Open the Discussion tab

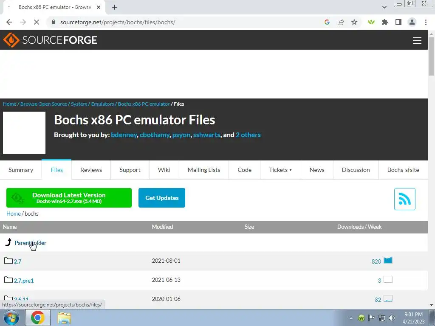pyautogui.click(x=356, y=170)
